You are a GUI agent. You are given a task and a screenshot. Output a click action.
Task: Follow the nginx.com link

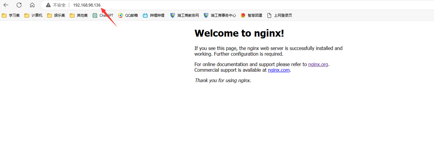point(279,70)
